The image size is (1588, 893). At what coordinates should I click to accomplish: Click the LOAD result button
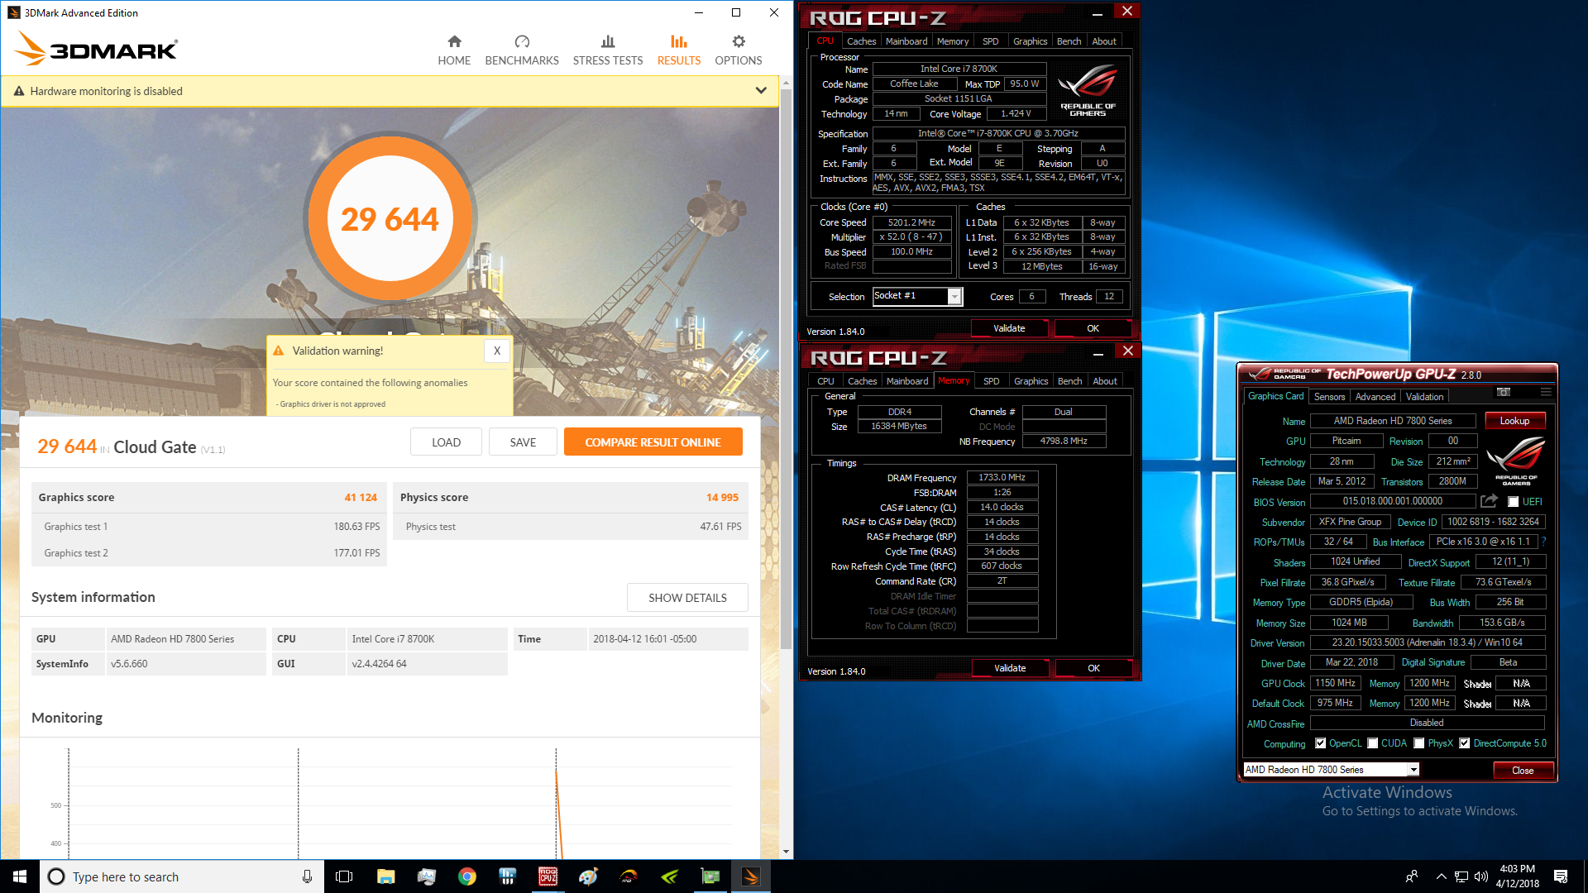point(446,442)
